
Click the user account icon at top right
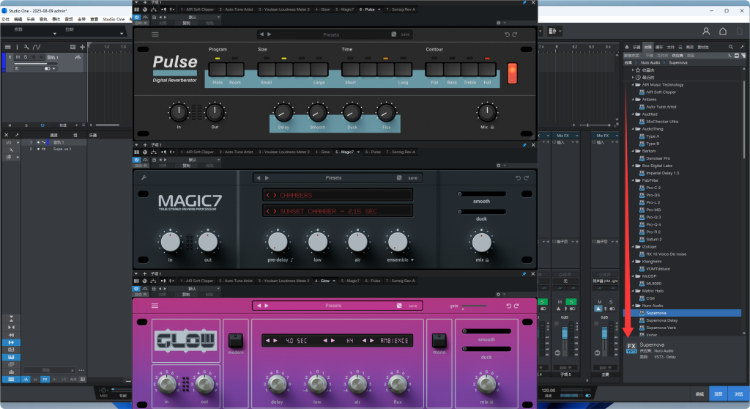coord(706,31)
